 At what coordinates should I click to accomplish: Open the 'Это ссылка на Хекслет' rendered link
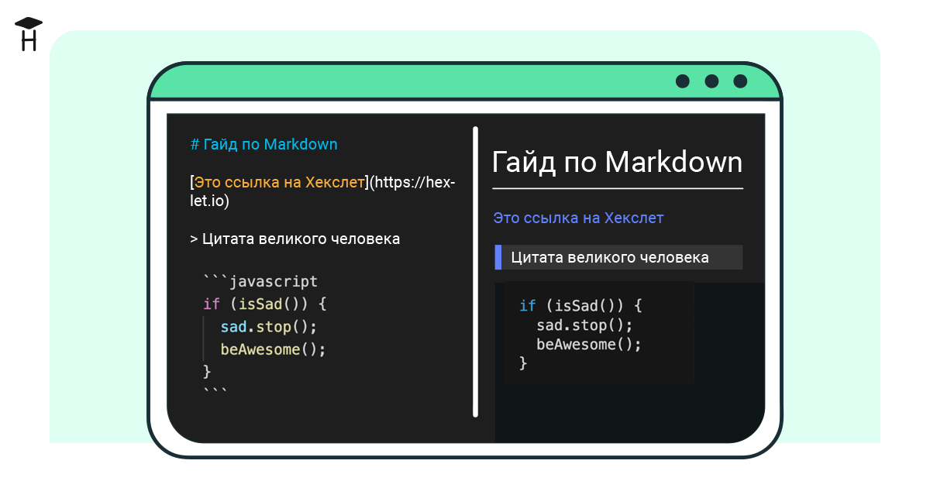click(577, 218)
